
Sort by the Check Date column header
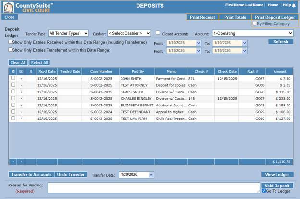tap(227, 71)
